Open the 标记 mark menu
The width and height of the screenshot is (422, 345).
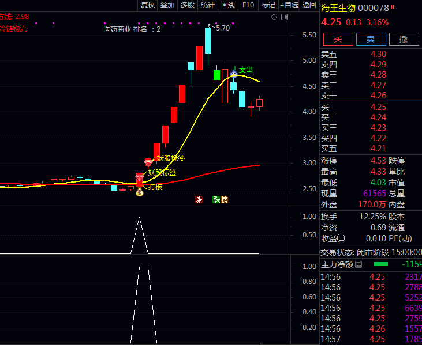click(268, 5)
